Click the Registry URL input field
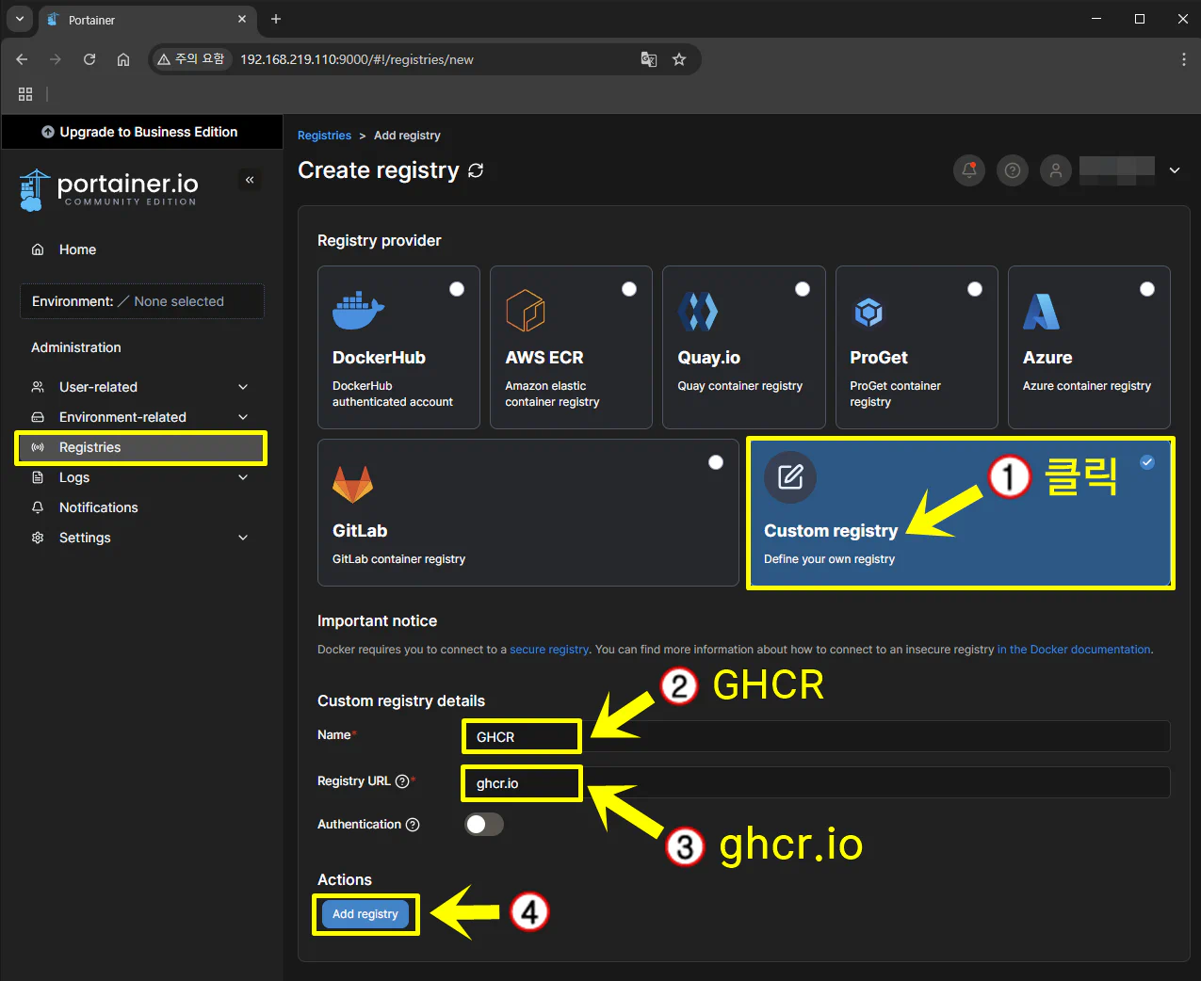 pyautogui.click(x=816, y=782)
